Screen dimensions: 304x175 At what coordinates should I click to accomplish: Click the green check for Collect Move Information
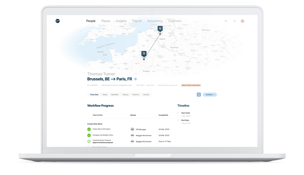pyautogui.click(x=89, y=129)
